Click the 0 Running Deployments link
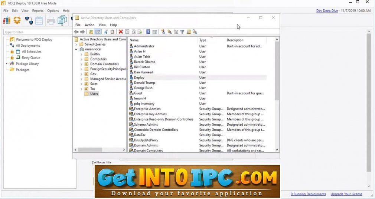 308,194
